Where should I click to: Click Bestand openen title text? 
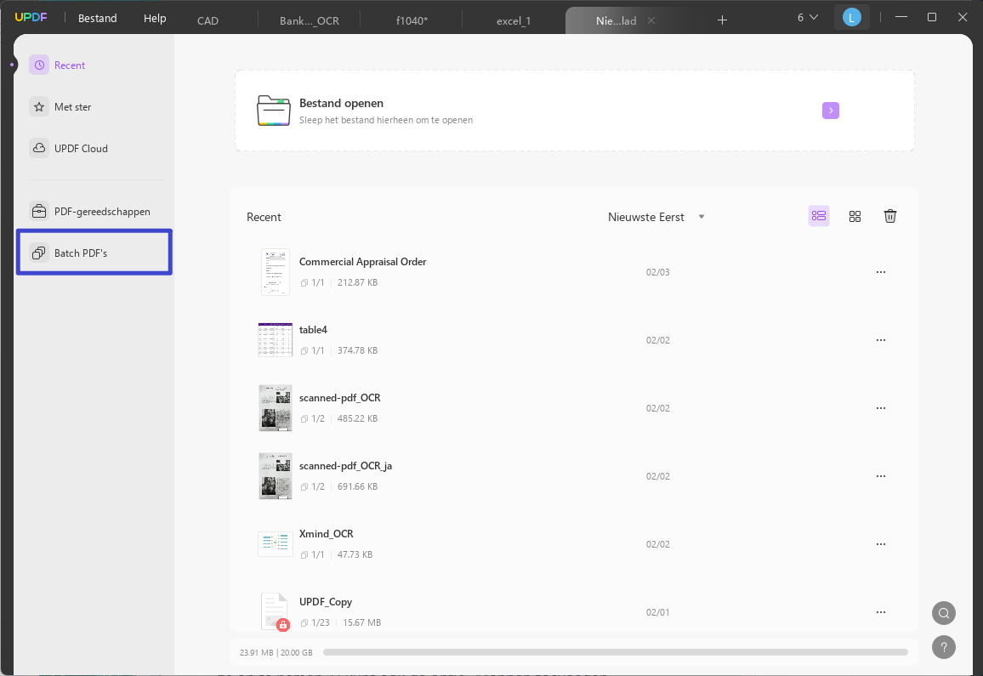[x=341, y=103]
